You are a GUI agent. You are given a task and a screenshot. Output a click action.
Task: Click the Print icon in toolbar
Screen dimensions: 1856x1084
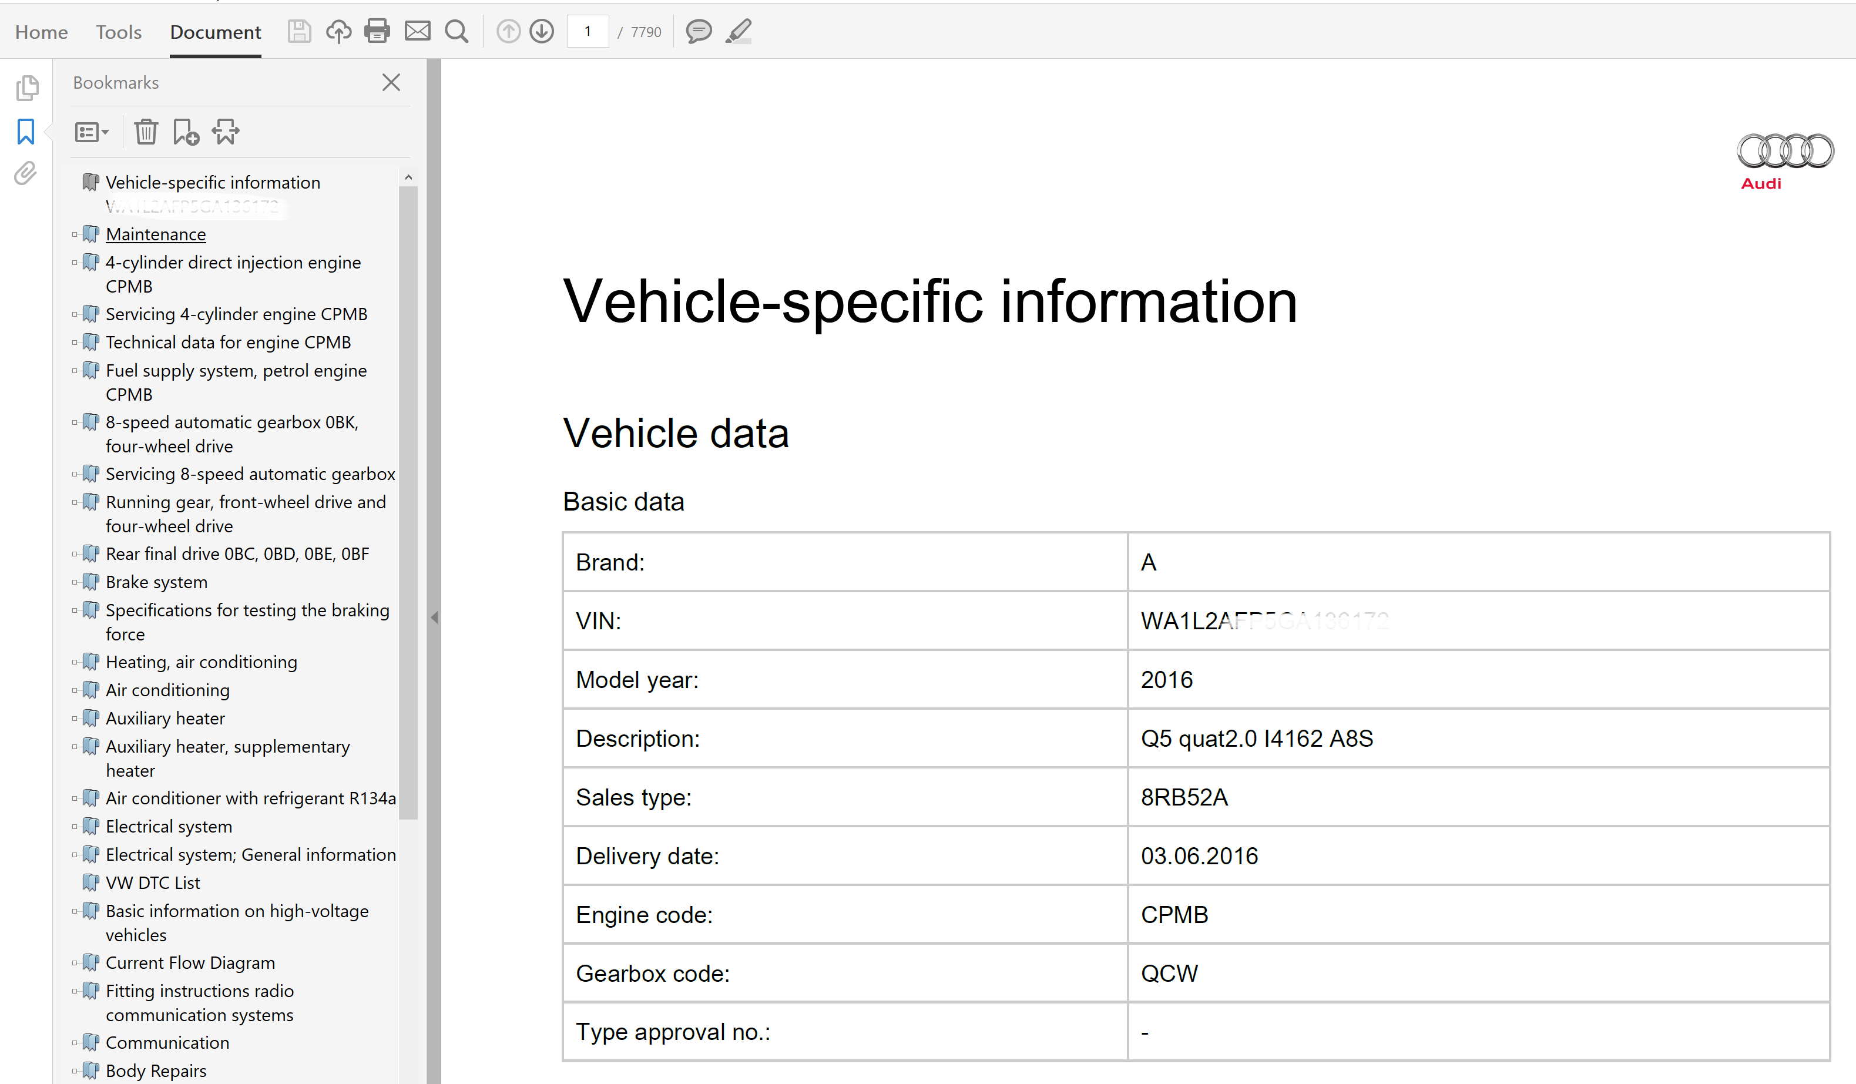377,31
